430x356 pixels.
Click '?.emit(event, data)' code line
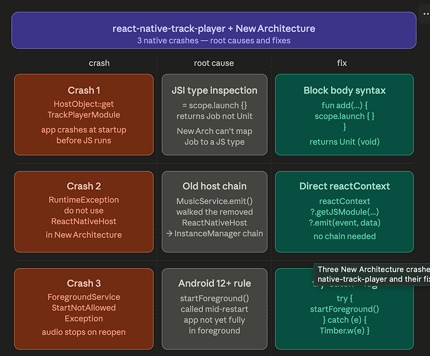345,223
